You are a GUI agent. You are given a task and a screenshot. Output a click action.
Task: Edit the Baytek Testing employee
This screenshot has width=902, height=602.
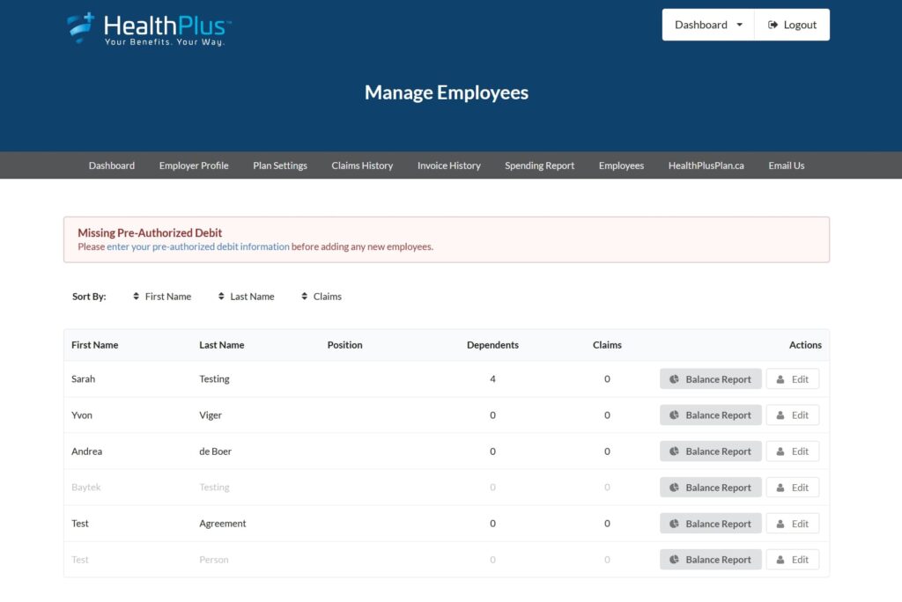click(792, 488)
